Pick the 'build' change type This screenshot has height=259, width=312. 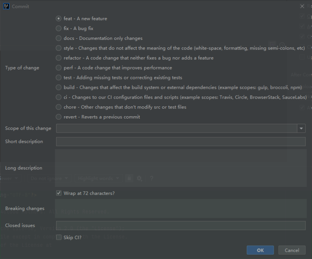coord(58,87)
